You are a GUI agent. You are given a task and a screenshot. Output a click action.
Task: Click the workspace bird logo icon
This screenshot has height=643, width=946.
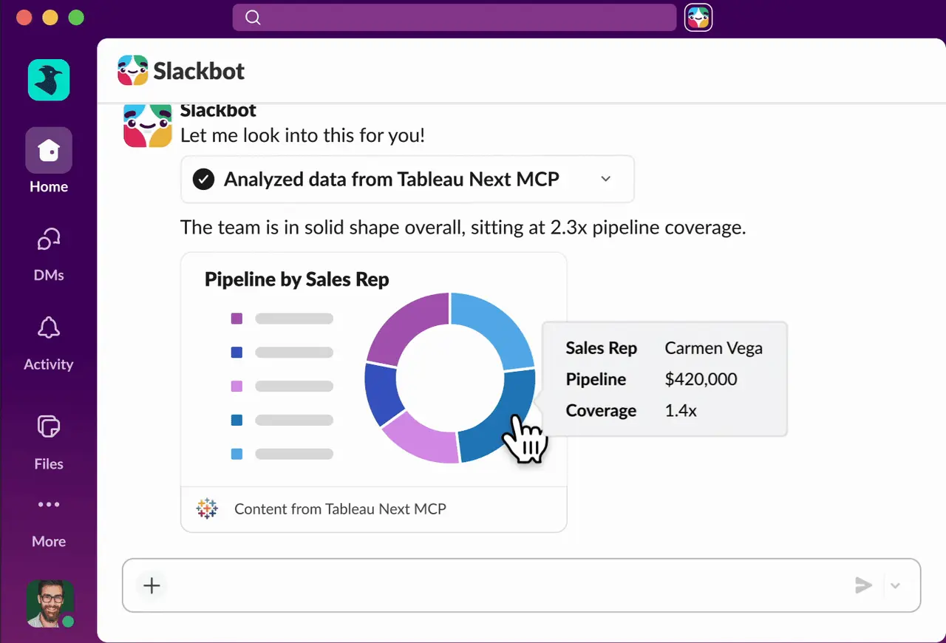tap(49, 80)
